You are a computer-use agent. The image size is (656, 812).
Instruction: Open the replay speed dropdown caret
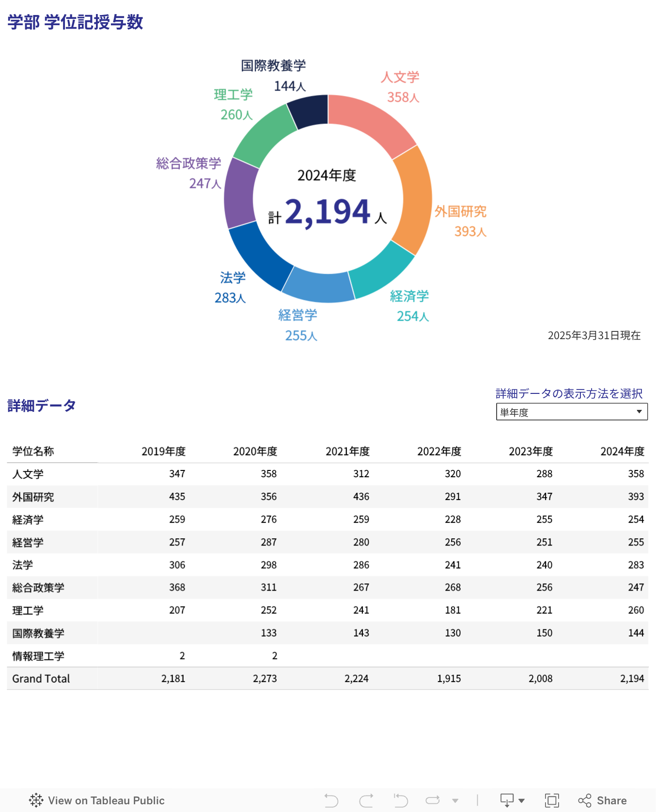point(455,801)
